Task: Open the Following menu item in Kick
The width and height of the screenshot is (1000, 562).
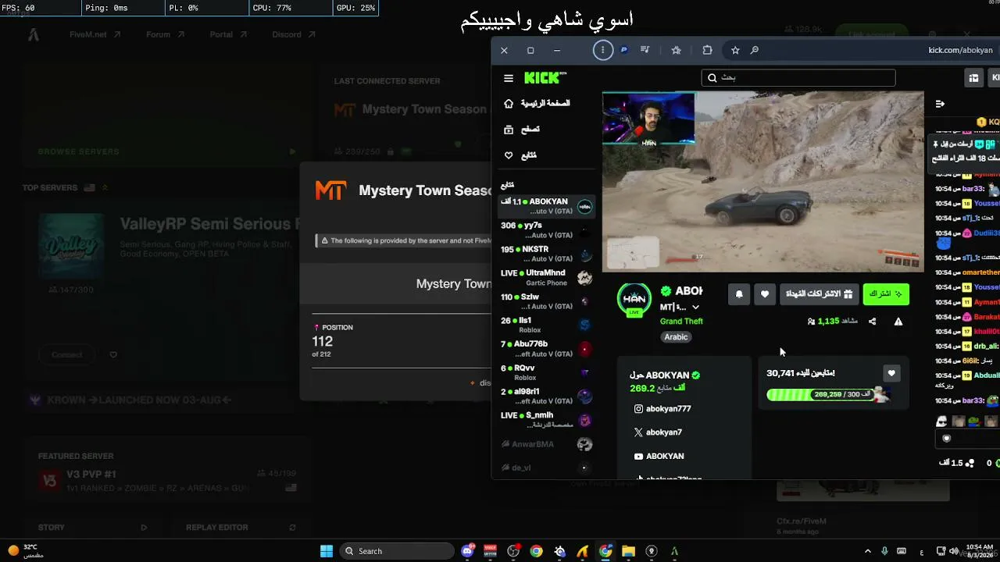Action: (x=520, y=155)
